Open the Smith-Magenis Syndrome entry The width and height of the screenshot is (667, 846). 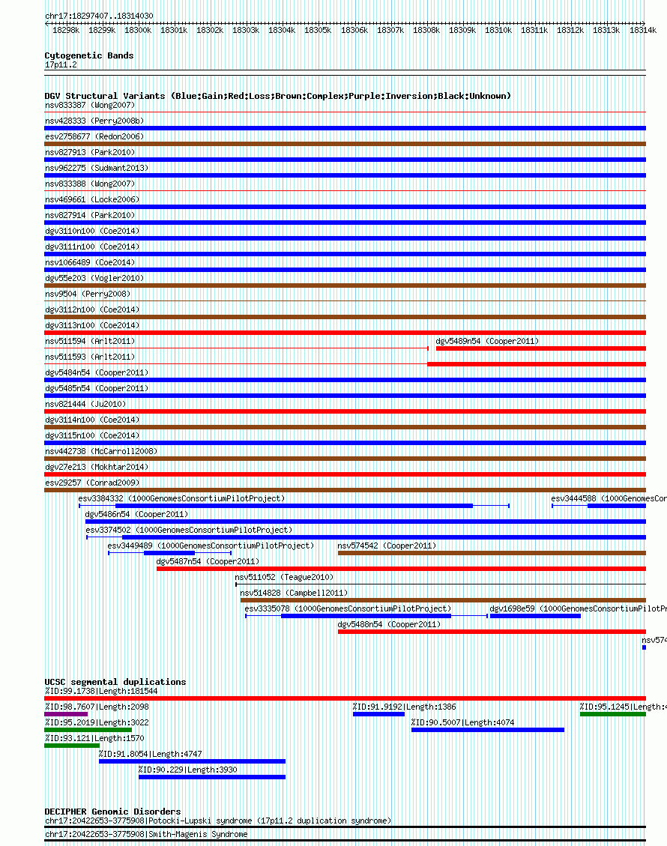point(146,834)
